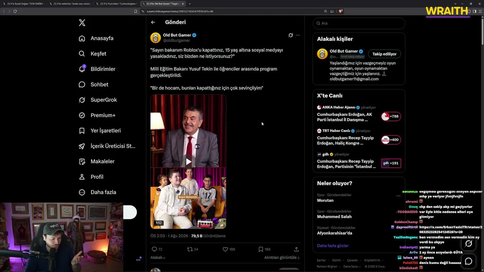Viewport: 484px width, 272px height.
Task: Click Alıntıları görüntüle link
Action: coord(282,258)
